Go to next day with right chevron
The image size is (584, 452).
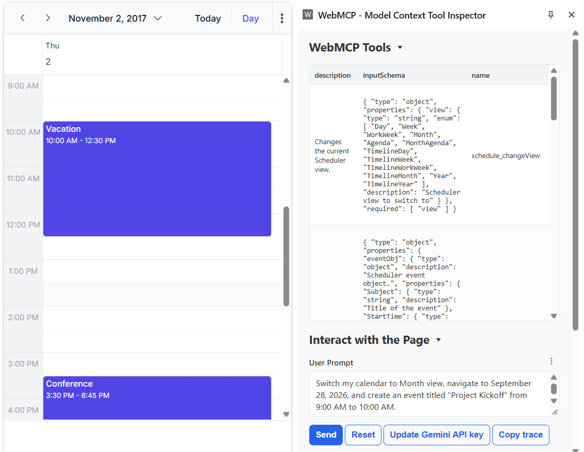tap(47, 18)
